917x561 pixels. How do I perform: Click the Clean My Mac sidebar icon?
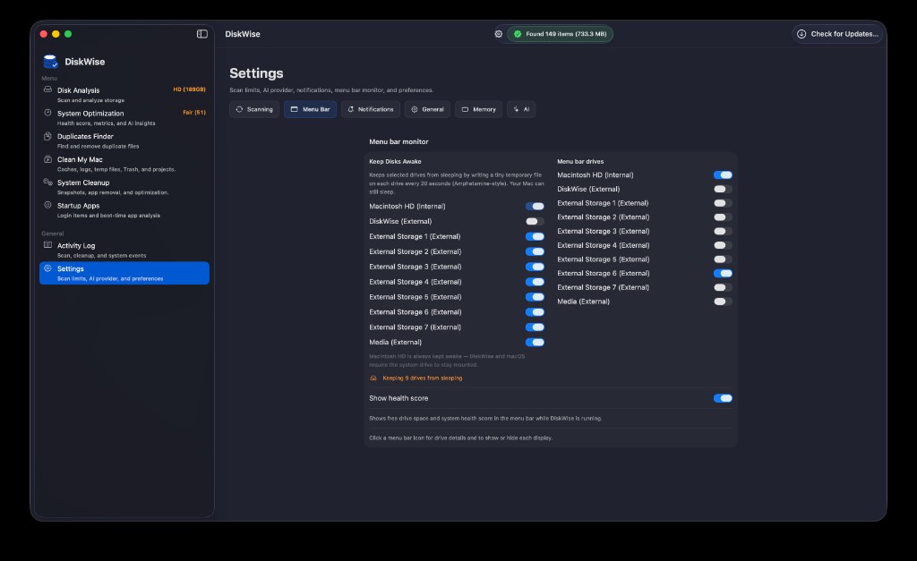[47, 159]
